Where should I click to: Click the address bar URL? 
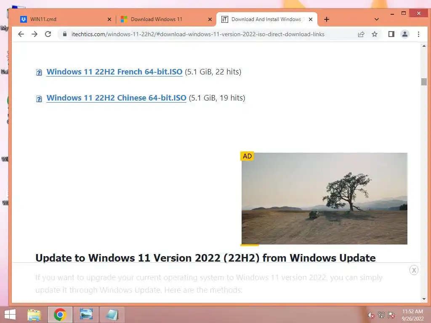[x=198, y=34]
